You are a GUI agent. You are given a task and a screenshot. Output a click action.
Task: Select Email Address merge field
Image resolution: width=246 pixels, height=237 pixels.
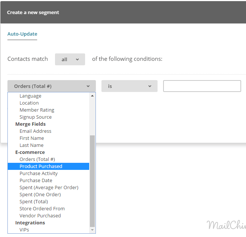coord(48,131)
